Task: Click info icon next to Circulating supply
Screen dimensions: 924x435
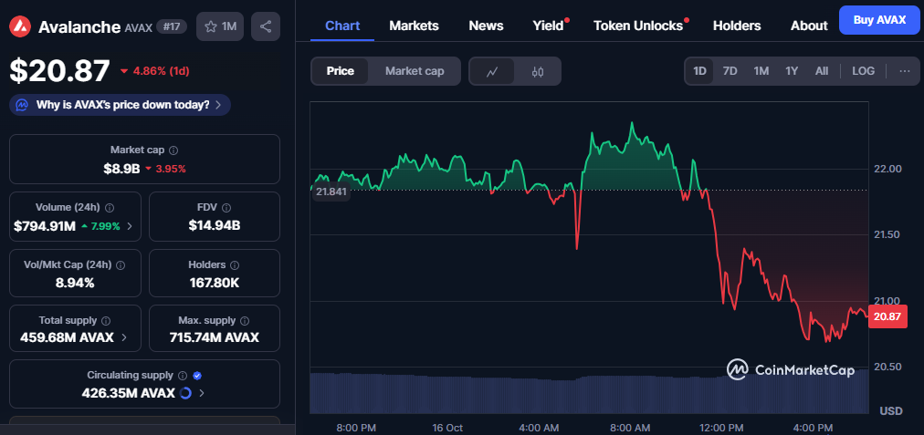Action: point(183,376)
